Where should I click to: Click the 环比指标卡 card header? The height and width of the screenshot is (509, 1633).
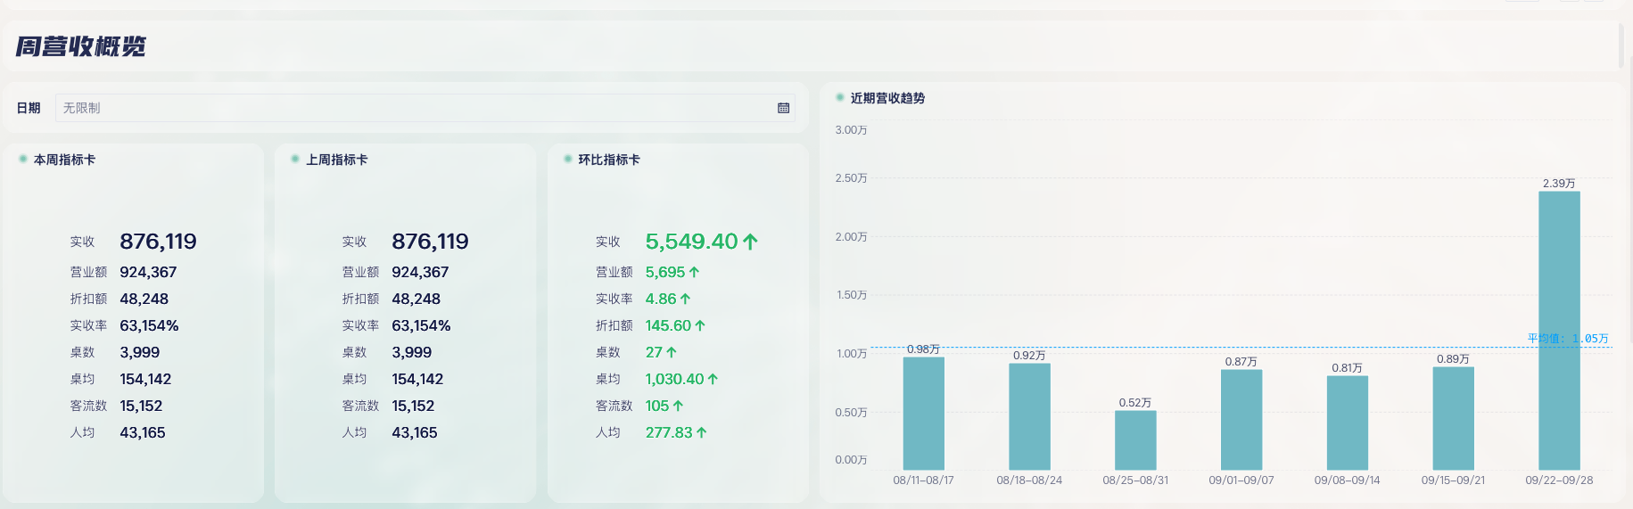click(x=608, y=160)
